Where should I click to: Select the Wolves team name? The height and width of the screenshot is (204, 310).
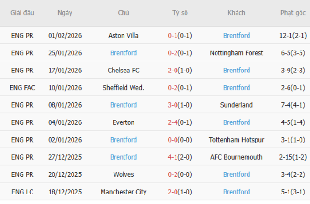pos(124,174)
